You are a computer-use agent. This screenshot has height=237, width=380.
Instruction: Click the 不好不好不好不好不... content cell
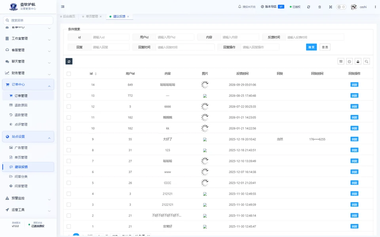point(167,216)
